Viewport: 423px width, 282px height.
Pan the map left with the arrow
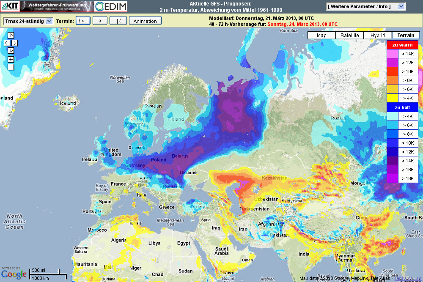tap(7, 43)
